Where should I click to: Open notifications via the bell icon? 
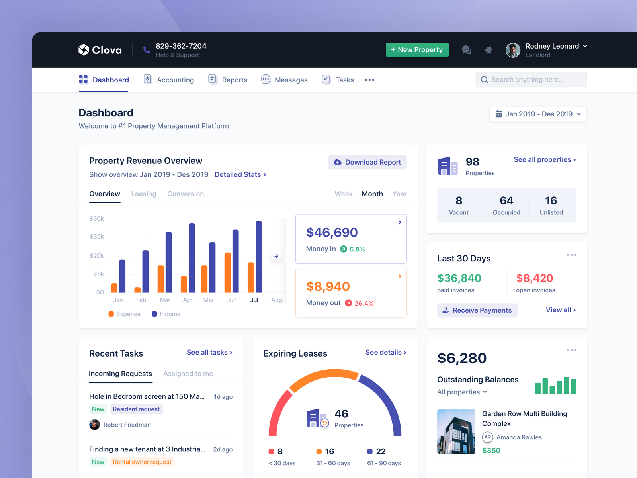(488, 50)
